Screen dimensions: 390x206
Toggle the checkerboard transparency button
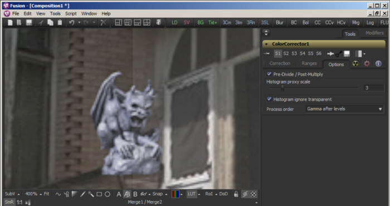[x=253, y=194]
